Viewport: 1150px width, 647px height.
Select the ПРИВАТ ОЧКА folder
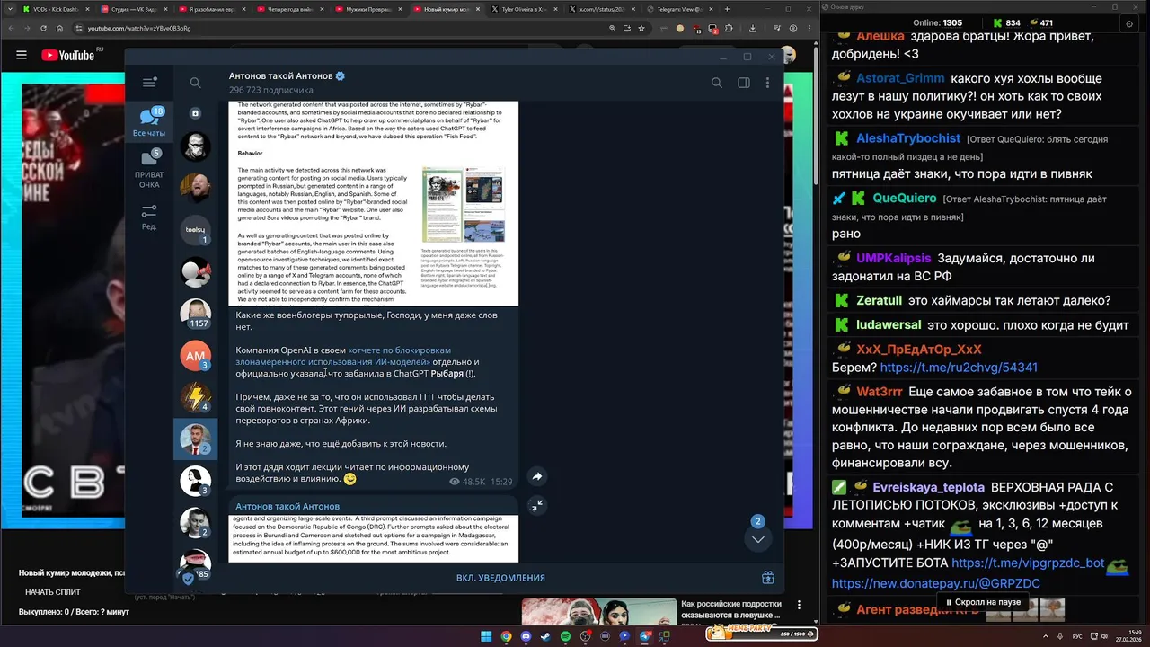[149, 168]
